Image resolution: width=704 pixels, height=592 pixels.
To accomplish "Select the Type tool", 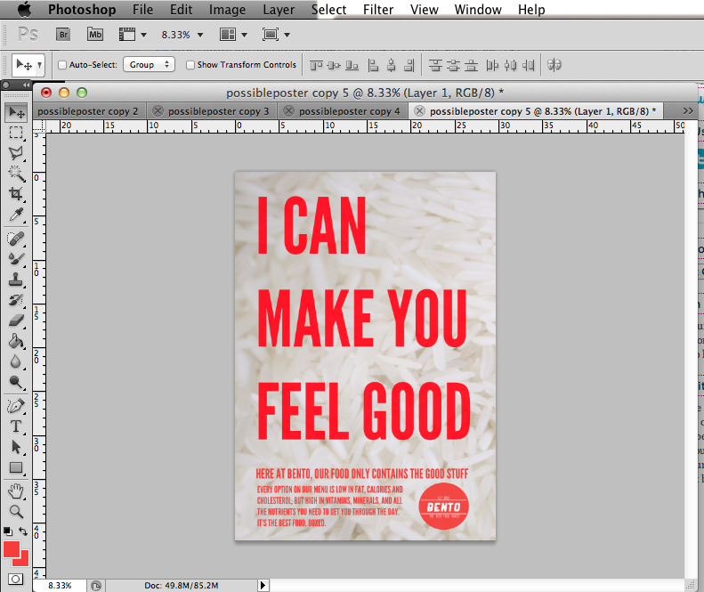I will 16,426.
